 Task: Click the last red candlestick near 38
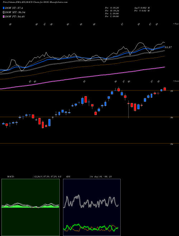(x=165, y=89)
